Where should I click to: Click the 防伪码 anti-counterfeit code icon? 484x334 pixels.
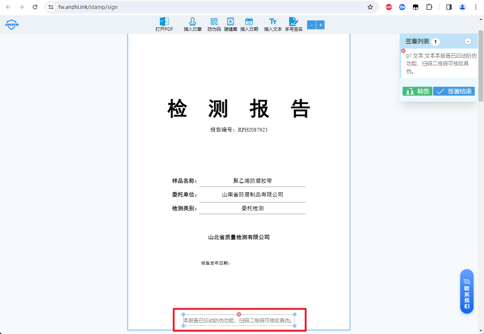pyautogui.click(x=213, y=24)
